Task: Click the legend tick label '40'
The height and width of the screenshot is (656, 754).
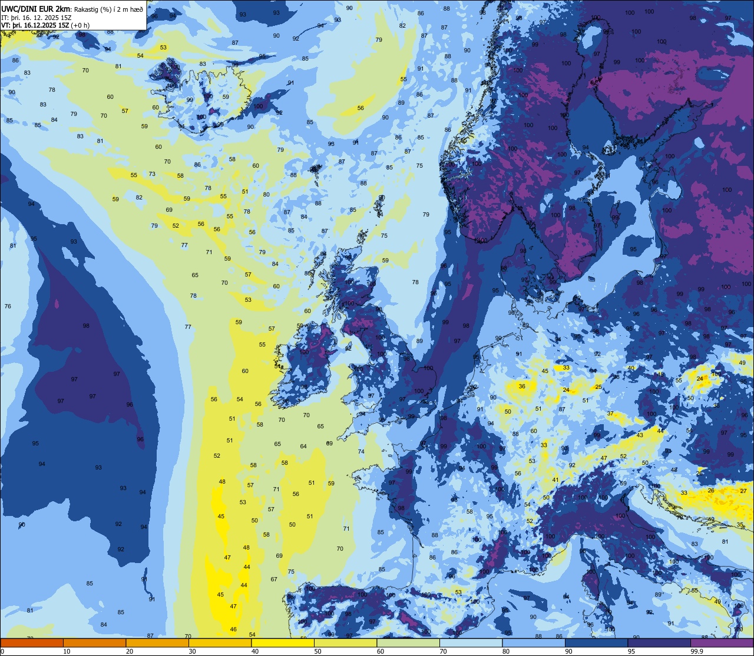Action: 255,651
